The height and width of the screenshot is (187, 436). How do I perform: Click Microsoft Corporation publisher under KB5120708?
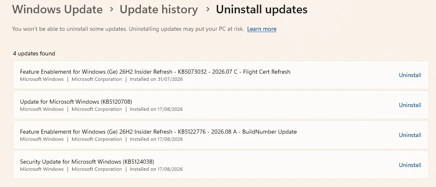tap(97, 109)
